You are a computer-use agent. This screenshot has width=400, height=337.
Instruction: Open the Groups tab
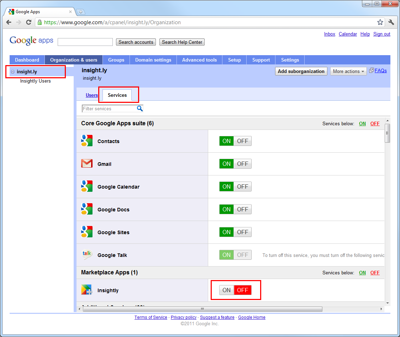[116, 60]
